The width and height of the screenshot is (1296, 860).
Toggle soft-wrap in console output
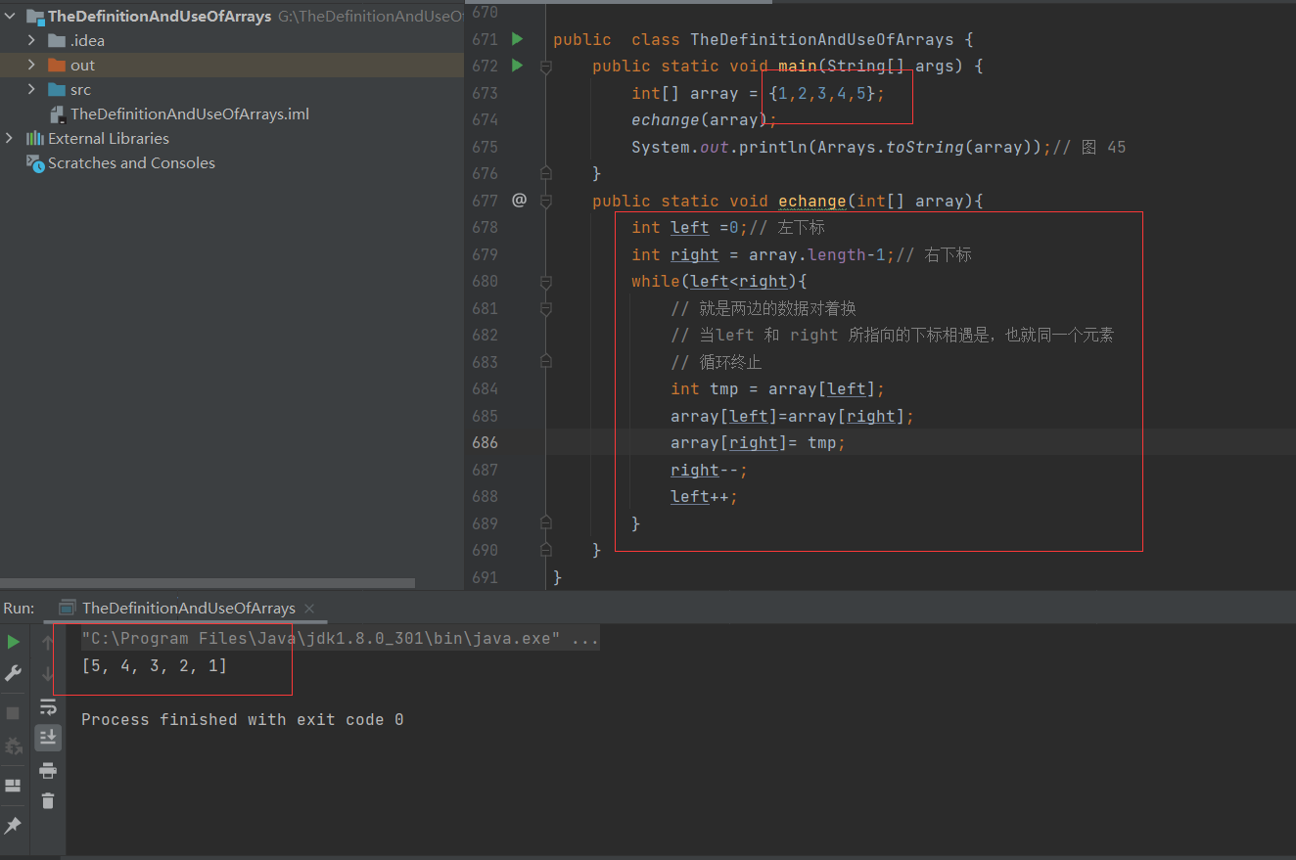(48, 706)
